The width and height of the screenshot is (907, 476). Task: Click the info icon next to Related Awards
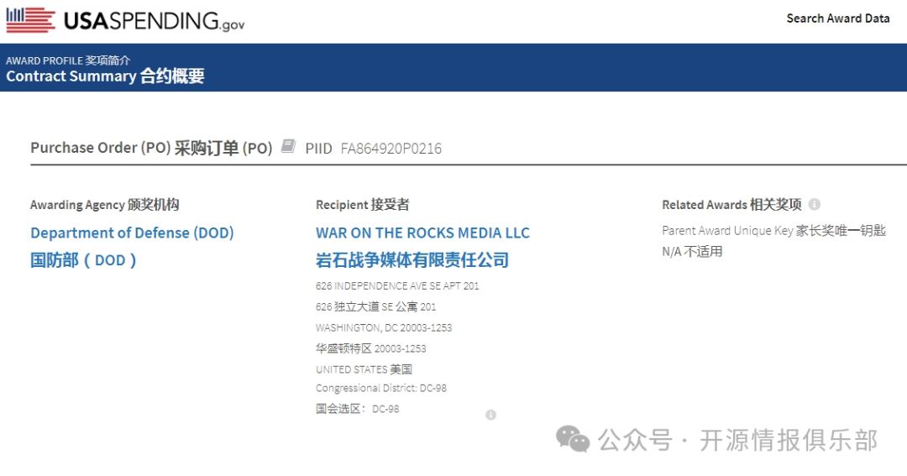(814, 204)
